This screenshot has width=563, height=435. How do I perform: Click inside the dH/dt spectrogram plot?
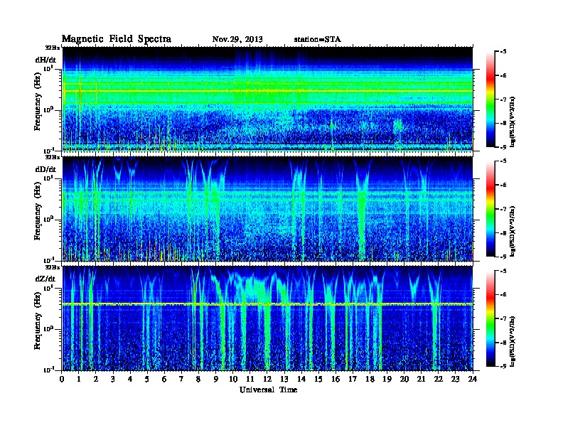[x=267, y=99]
